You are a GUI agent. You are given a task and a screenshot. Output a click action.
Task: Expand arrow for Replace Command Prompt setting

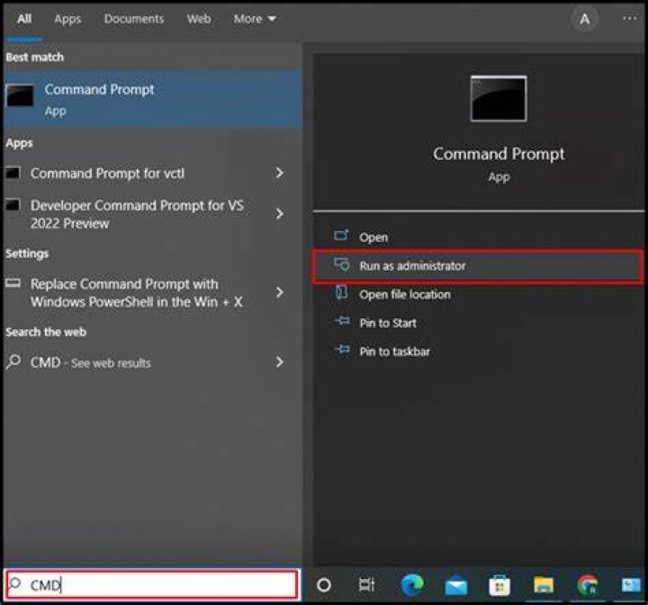click(x=280, y=292)
